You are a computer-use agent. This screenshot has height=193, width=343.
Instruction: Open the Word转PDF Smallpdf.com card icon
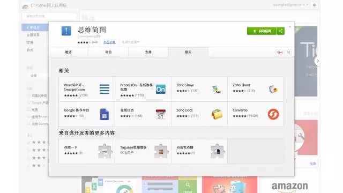[x=105, y=89]
